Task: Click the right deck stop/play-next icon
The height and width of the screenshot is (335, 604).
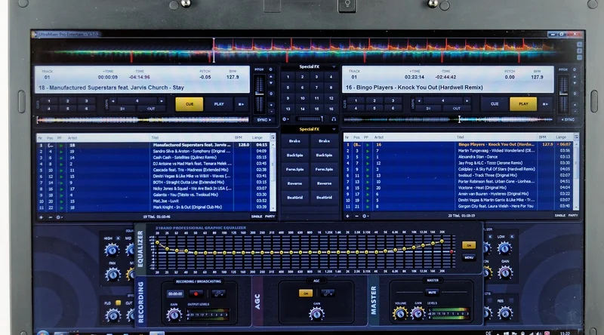Action: 545,104
